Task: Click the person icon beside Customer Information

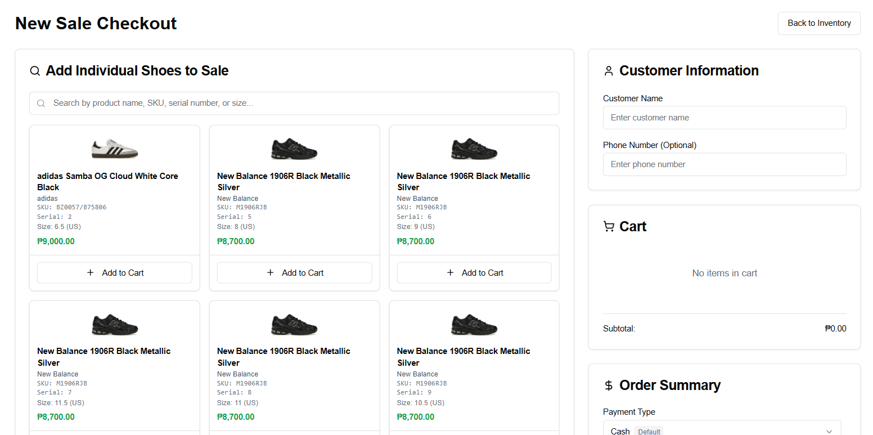Action: (x=609, y=71)
